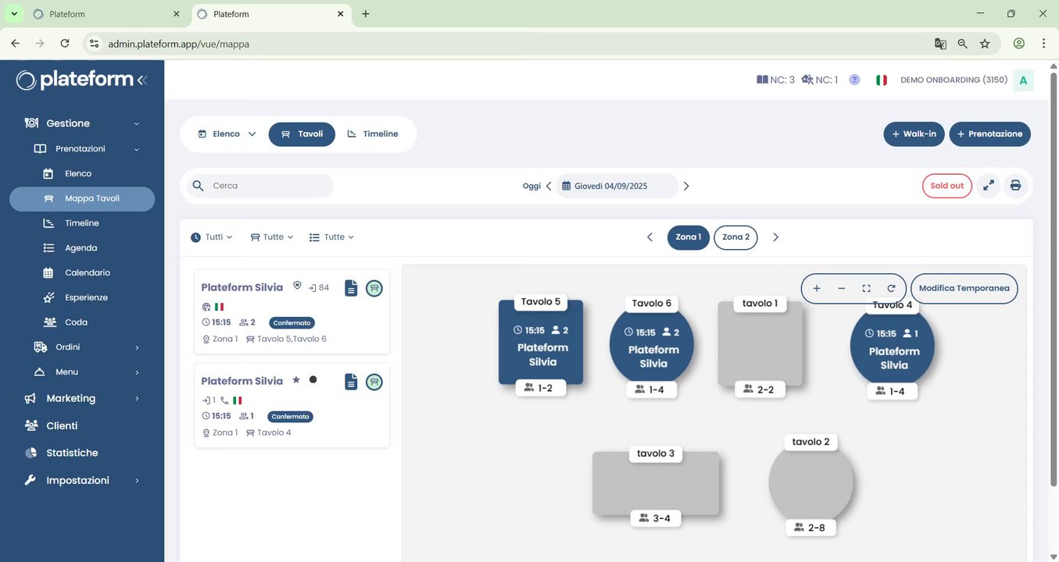Select the rectangular tavolo 3 table on the map
This screenshot has width=1059, height=562.
656,483
